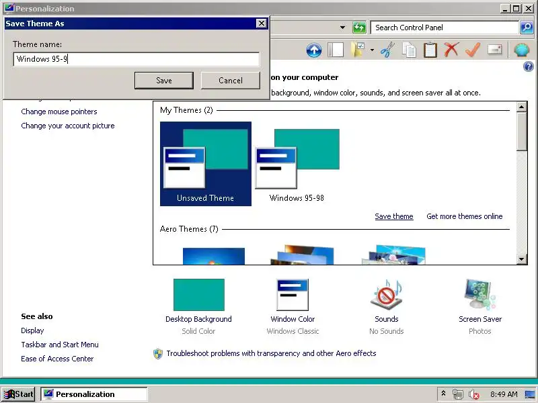This screenshot has height=403, width=538.
Task: Click the Personalization title bar icon
Action: (9, 8)
